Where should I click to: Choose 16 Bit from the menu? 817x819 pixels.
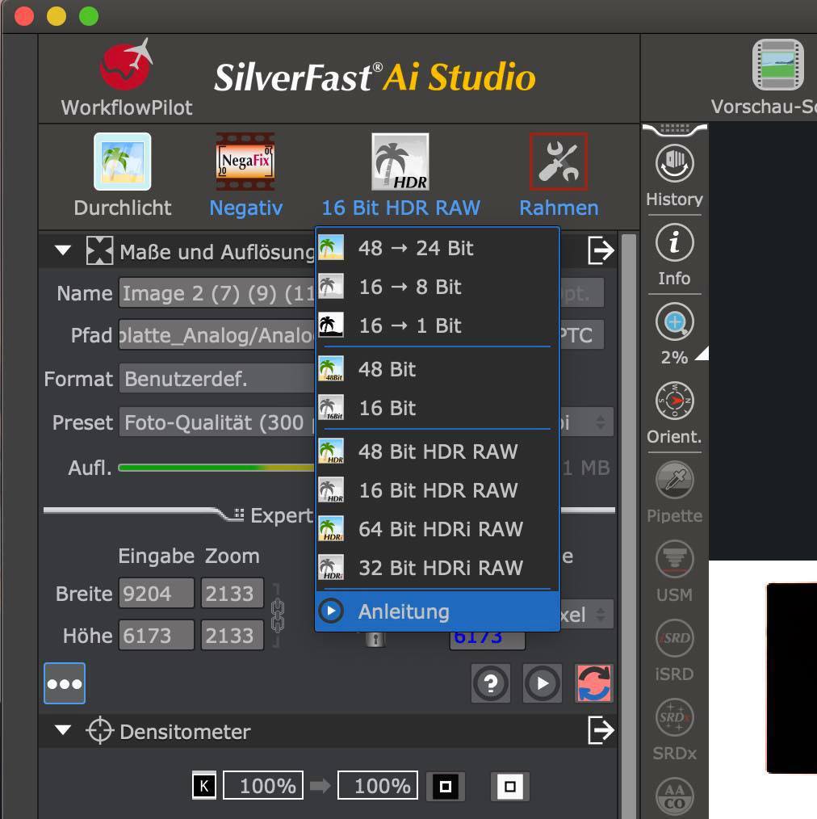438,408
